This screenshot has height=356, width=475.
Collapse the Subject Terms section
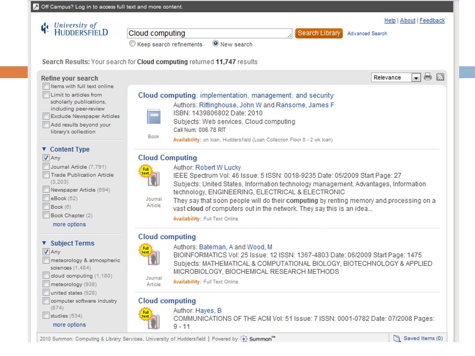coord(44,243)
